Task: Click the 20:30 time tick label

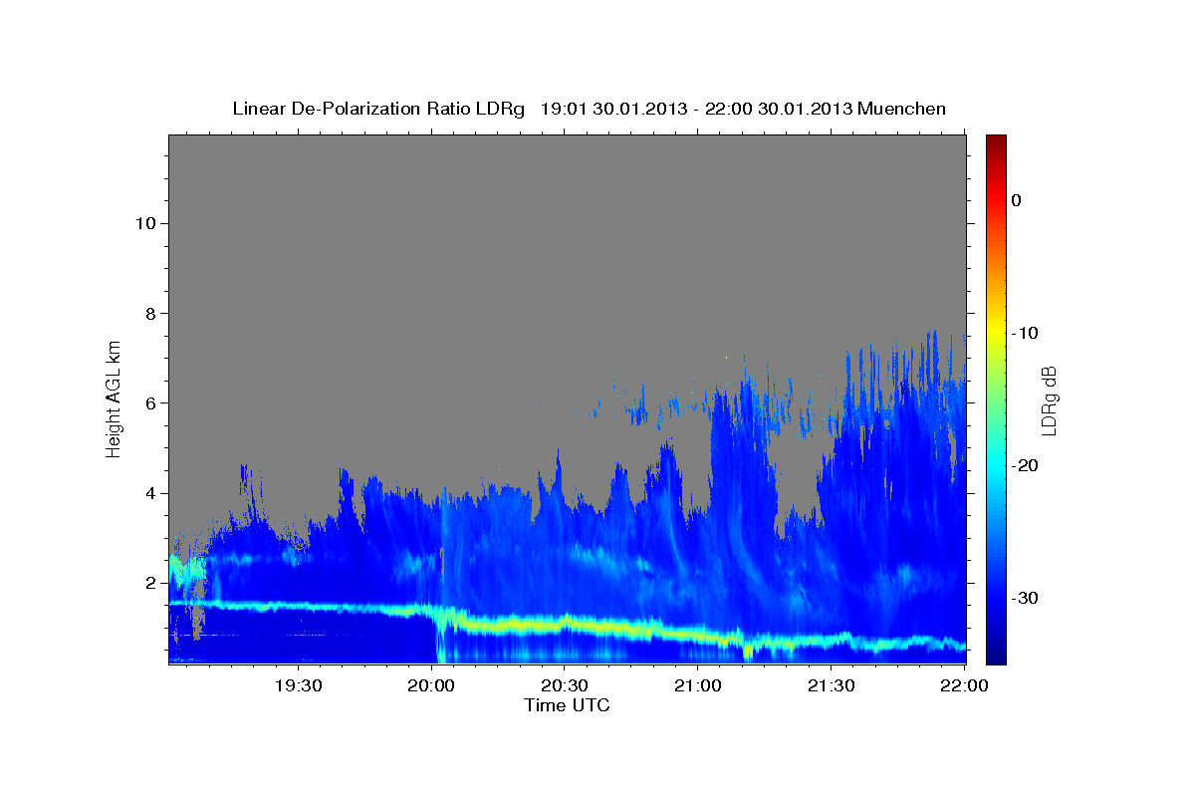Action: tap(564, 685)
